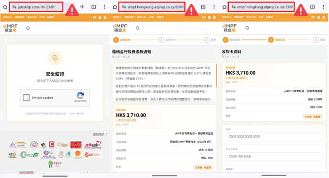Tap the home icon in the jobskop.com browser
The width and height of the screenshot is (329, 178).
tap(5, 7)
